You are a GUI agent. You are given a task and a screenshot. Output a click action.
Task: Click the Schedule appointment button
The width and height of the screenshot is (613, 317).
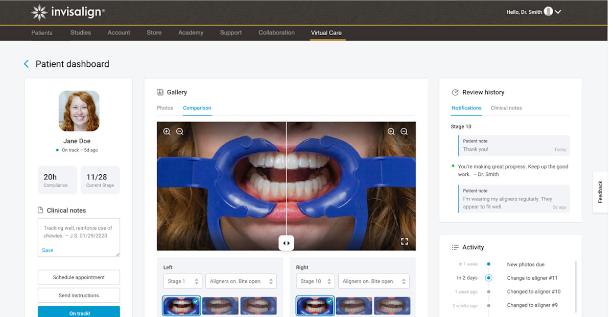[x=78, y=277]
